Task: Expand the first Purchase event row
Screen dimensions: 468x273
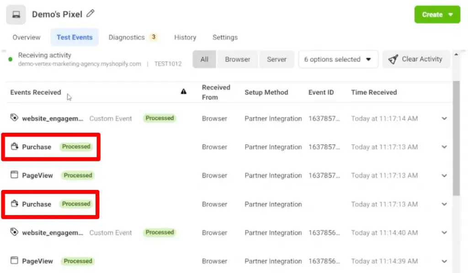Action: point(444,147)
